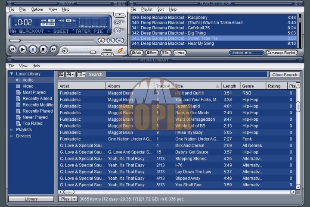Screen dimensions: 310x207
Task: Expand the Devices tree node
Action: point(12,136)
